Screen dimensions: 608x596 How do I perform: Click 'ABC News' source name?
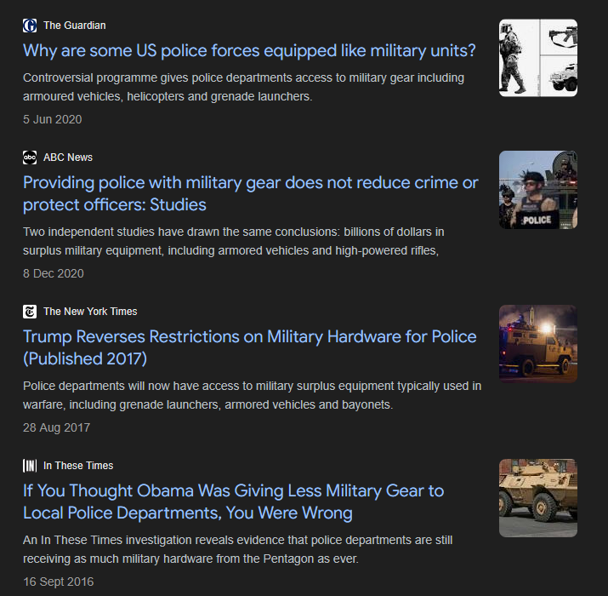pyautogui.click(x=68, y=158)
